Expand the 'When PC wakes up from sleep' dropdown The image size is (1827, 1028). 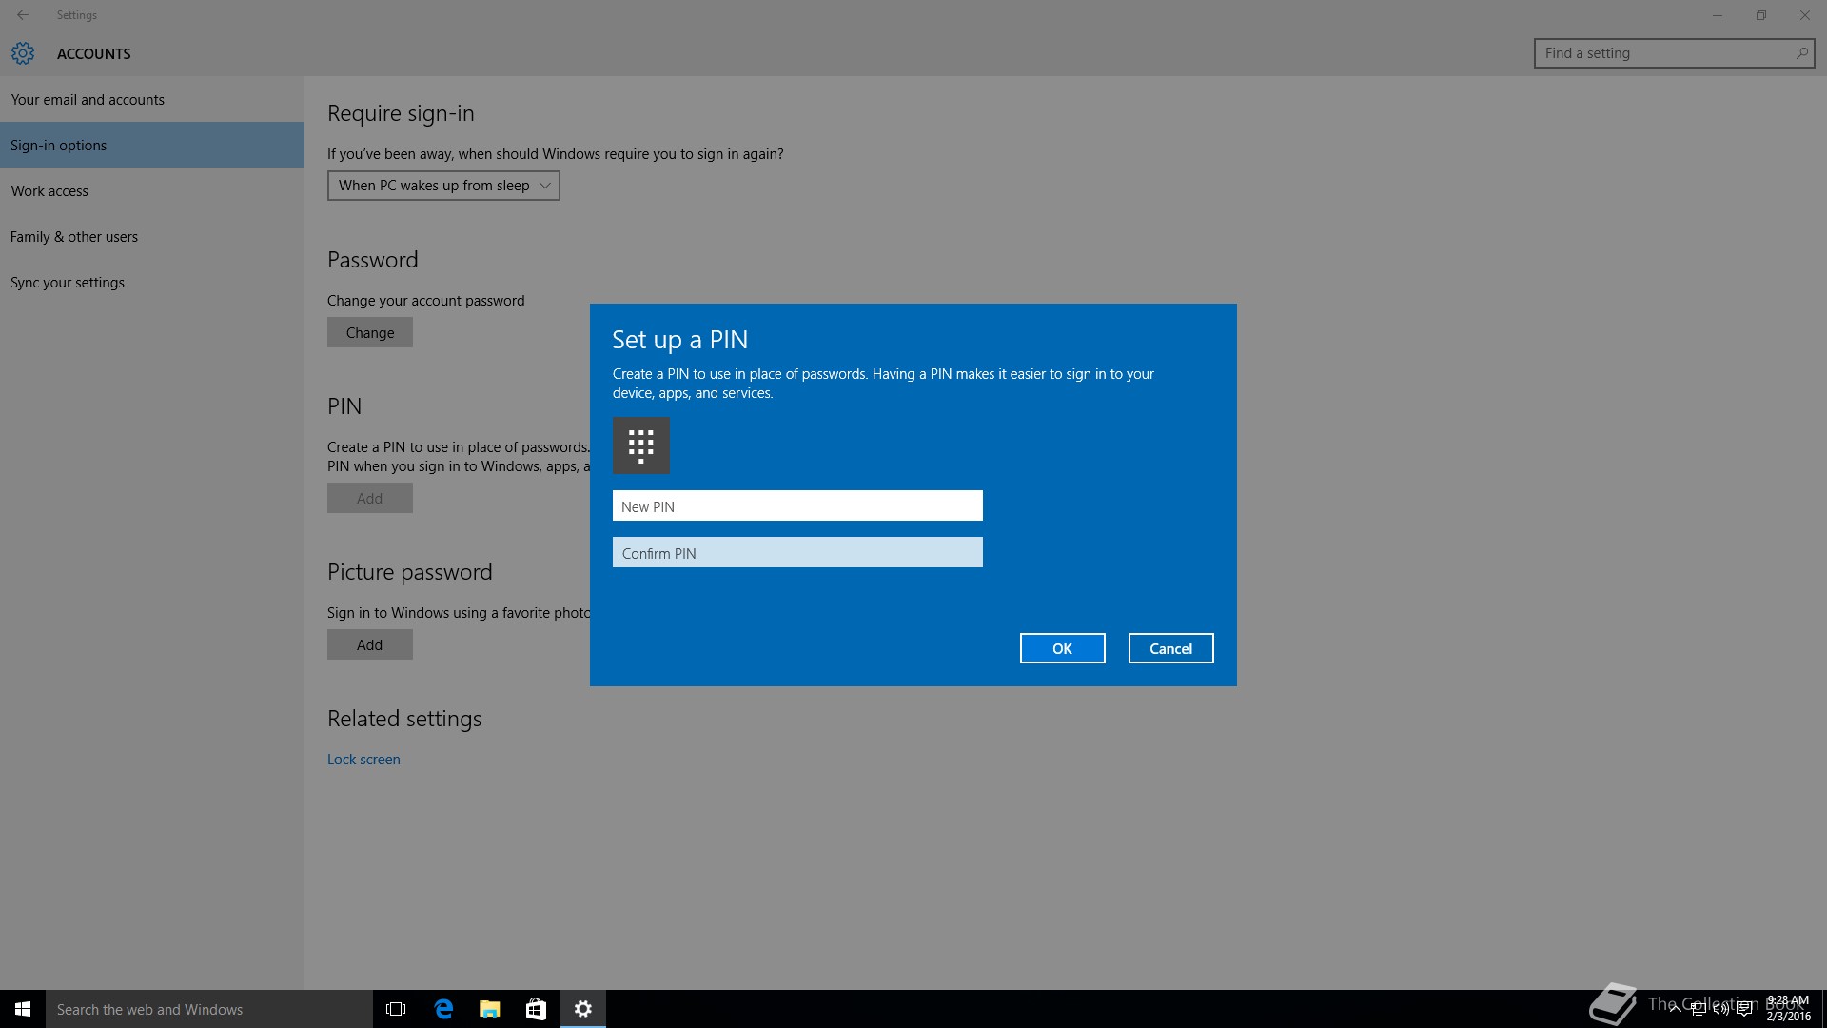(443, 186)
